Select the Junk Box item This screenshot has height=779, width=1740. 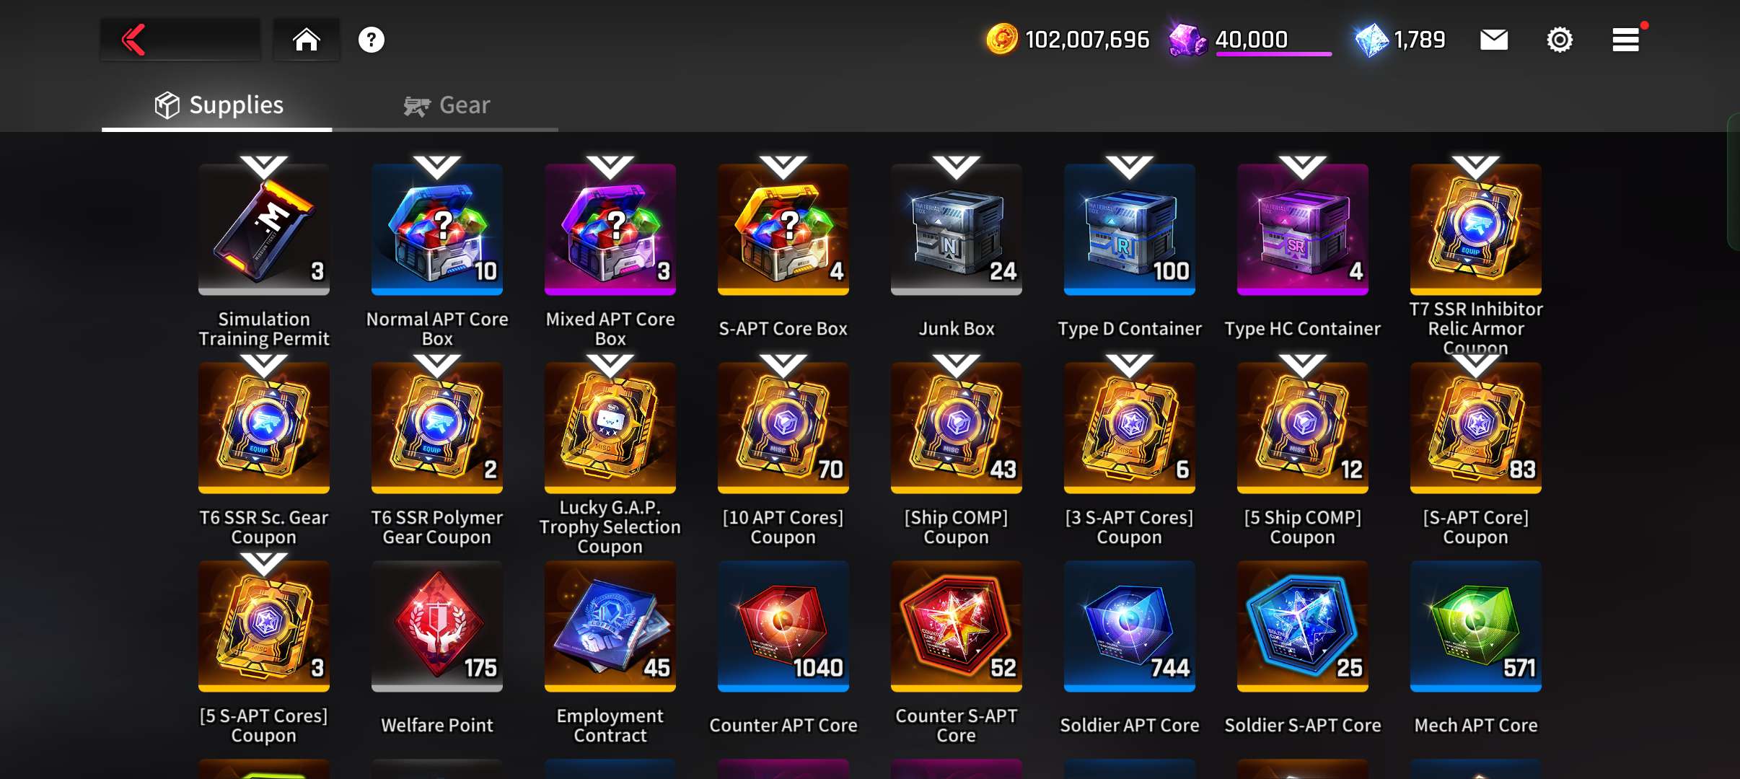(957, 229)
